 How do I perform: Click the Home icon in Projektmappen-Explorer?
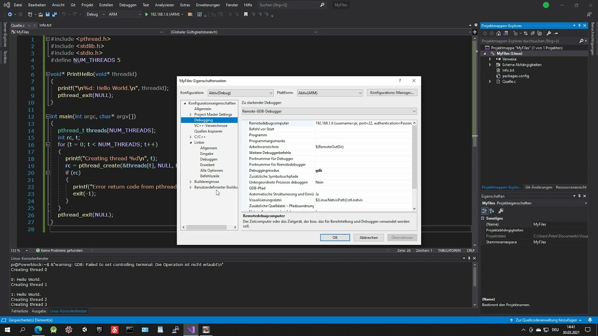pyautogui.click(x=498, y=33)
